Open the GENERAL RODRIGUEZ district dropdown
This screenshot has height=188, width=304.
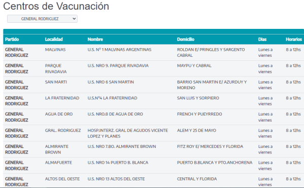point(42,19)
